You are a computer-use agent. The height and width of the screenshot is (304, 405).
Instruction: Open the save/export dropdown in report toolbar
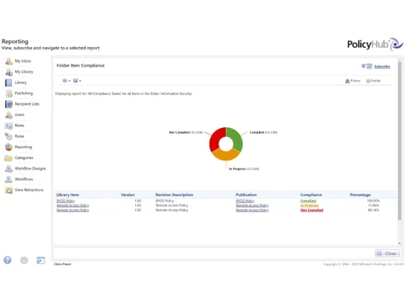point(77,80)
